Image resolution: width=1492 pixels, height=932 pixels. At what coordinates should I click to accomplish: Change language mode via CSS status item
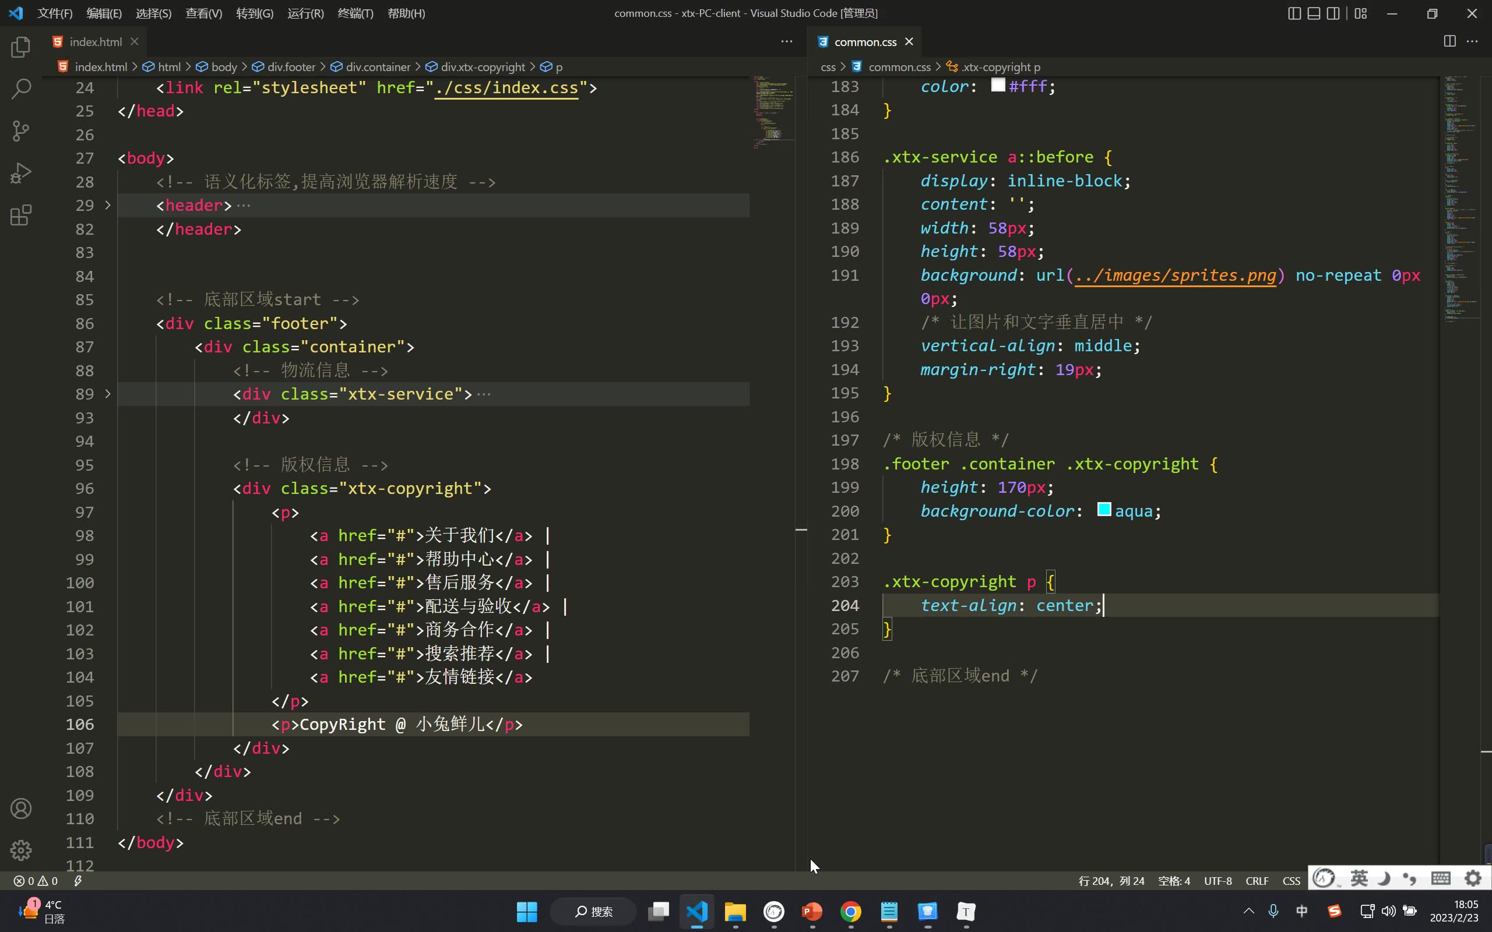pyautogui.click(x=1291, y=881)
